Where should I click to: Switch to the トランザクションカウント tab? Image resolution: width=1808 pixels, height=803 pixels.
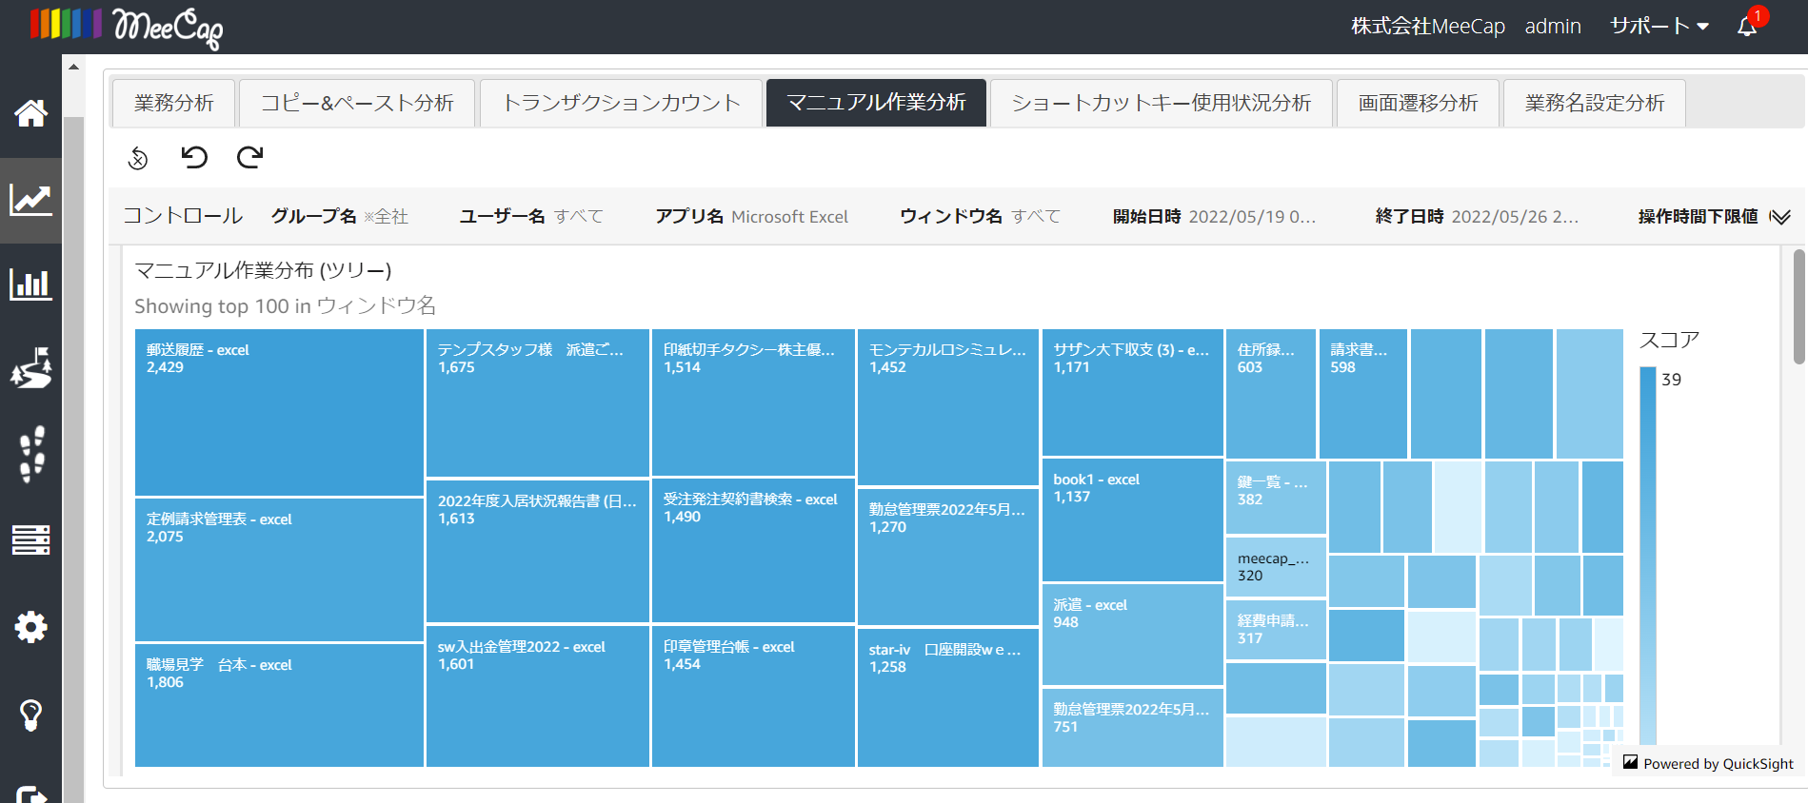[x=621, y=103]
